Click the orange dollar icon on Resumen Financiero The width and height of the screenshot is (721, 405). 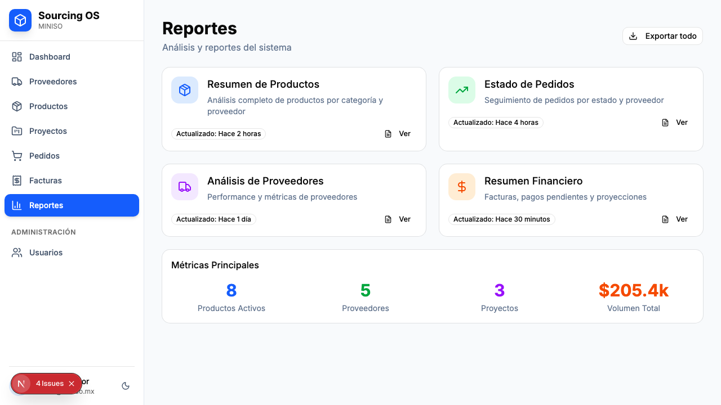(462, 187)
